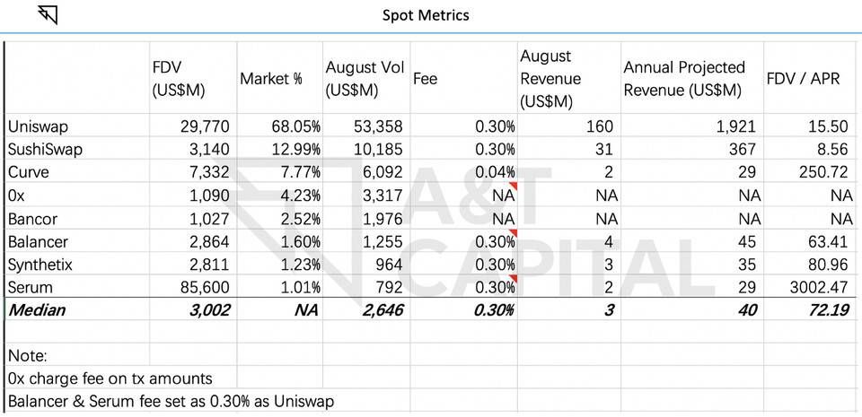This screenshot has height=417, width=862.
Task: Select the Market % column header
Action: pyautogui.click(x=271, y=79)
